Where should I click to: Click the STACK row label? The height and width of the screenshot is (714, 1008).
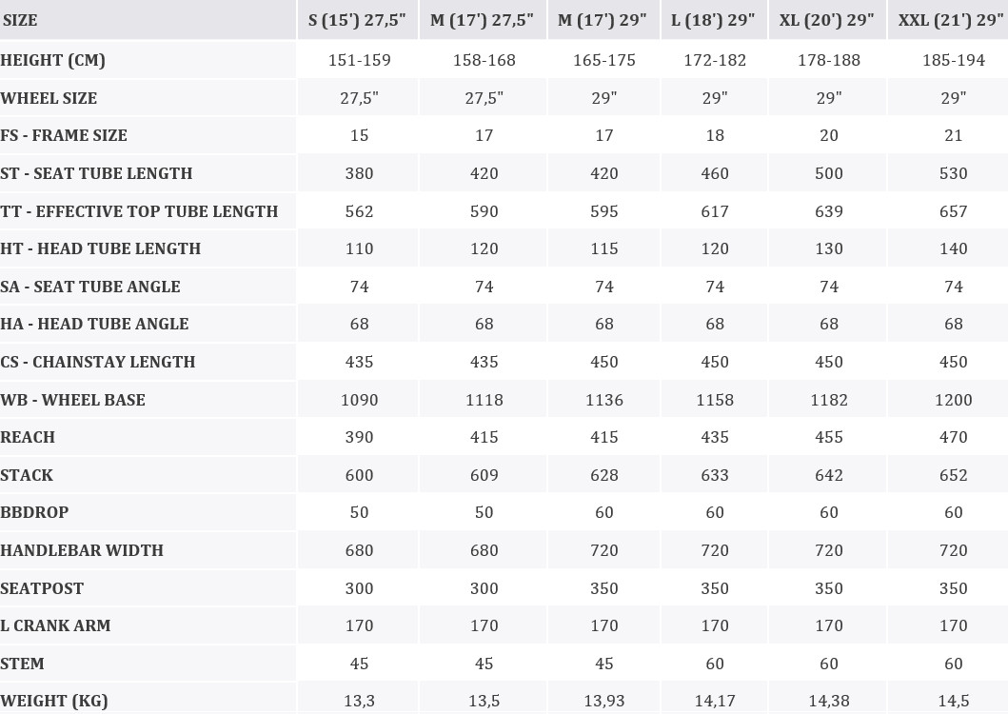coord(27,475)
